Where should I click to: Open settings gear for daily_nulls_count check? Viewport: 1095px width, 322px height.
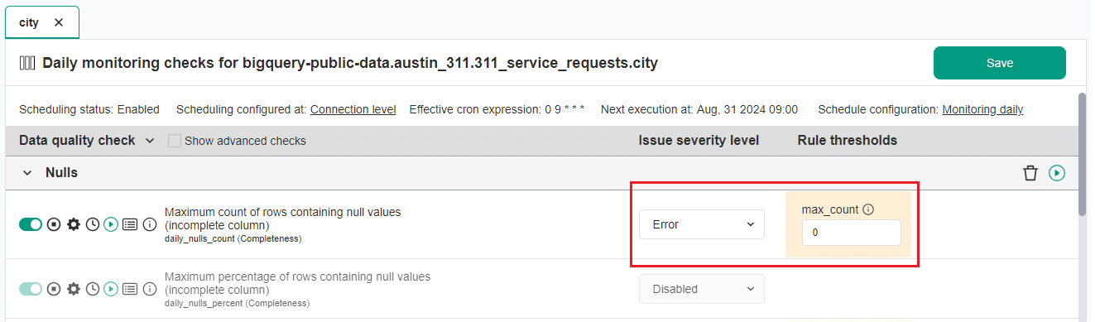pyautogui.click(x=74, y=224)
